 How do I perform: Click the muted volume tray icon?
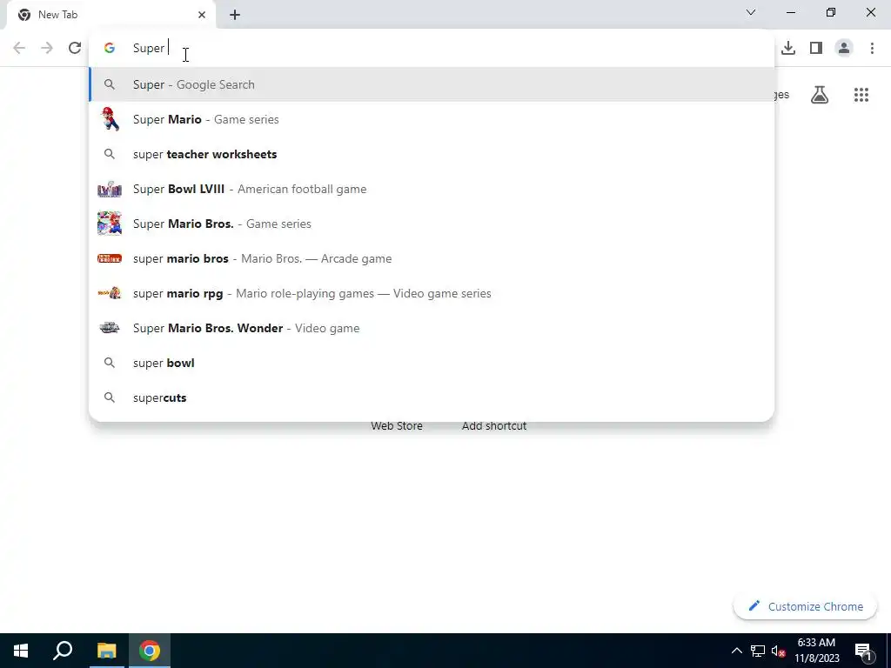click(x=778, y=651)
